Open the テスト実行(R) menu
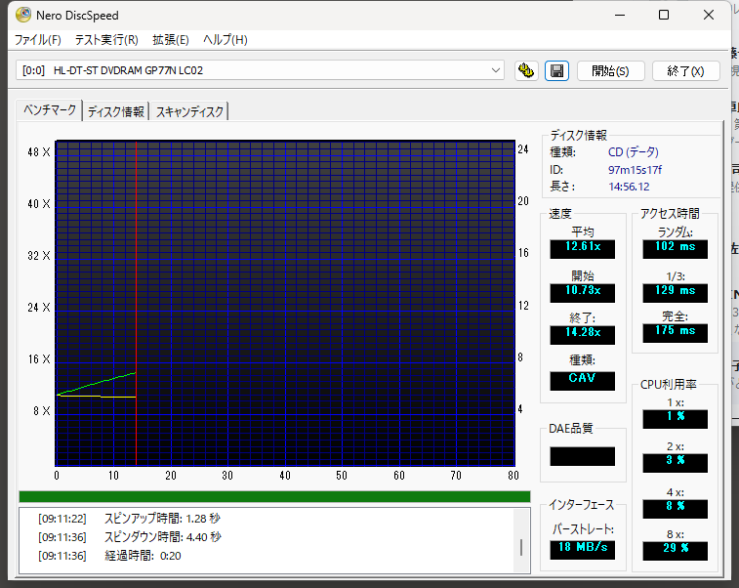Viewport: 739px width, 588px height. click(106, 40)
